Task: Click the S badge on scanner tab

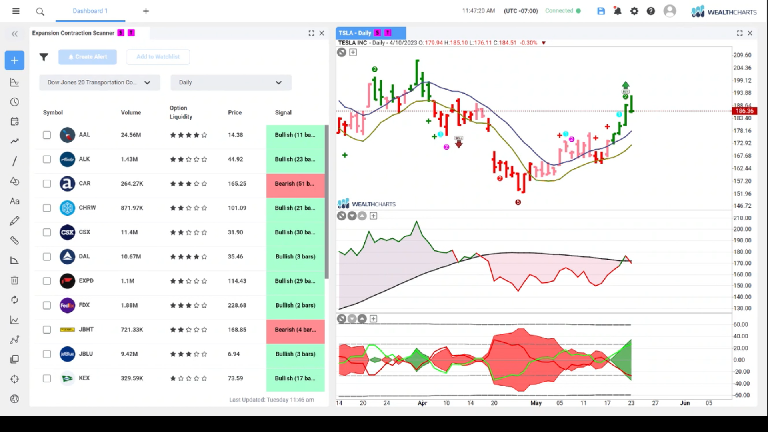Action: 120,33
